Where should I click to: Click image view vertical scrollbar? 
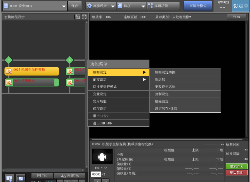247,79
